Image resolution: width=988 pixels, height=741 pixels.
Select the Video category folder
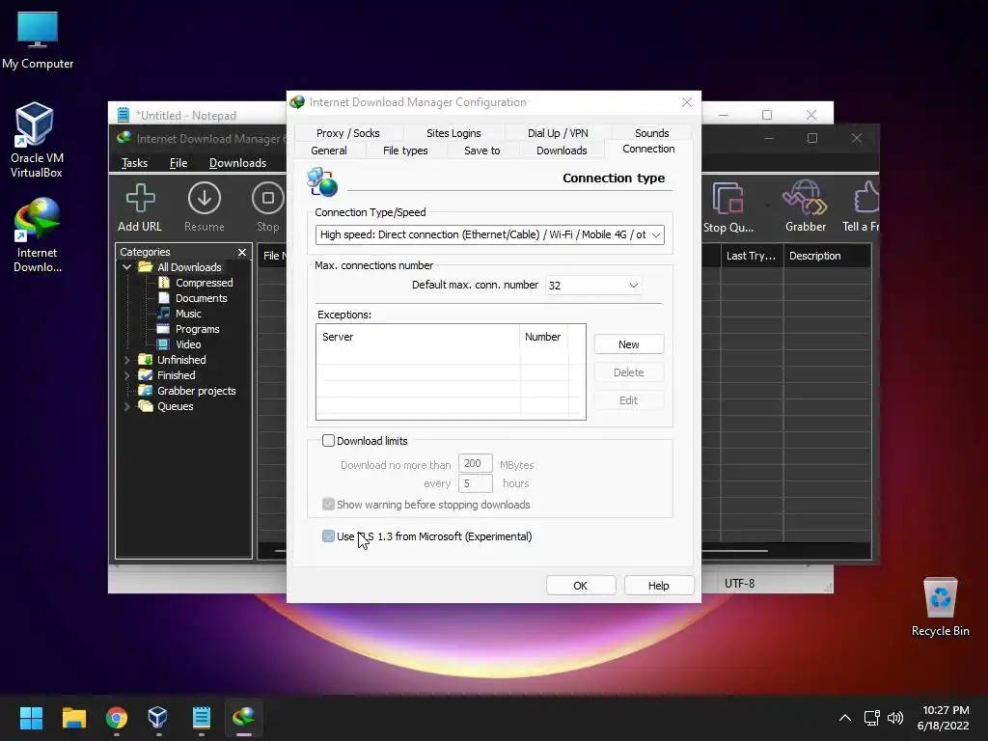pyautogui.click(x=188, y=344)
